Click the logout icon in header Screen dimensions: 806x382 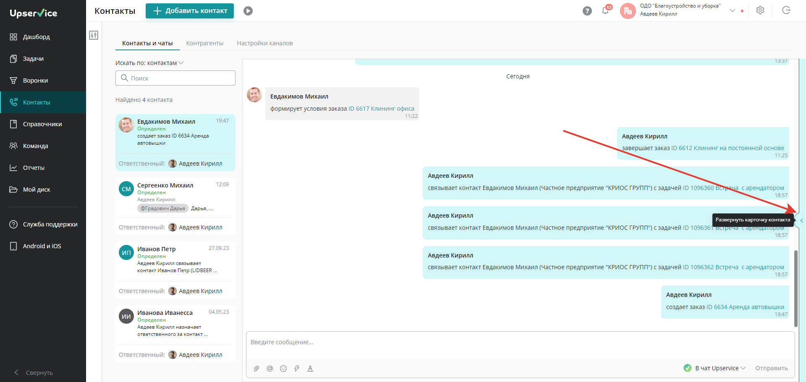(786, 10)
